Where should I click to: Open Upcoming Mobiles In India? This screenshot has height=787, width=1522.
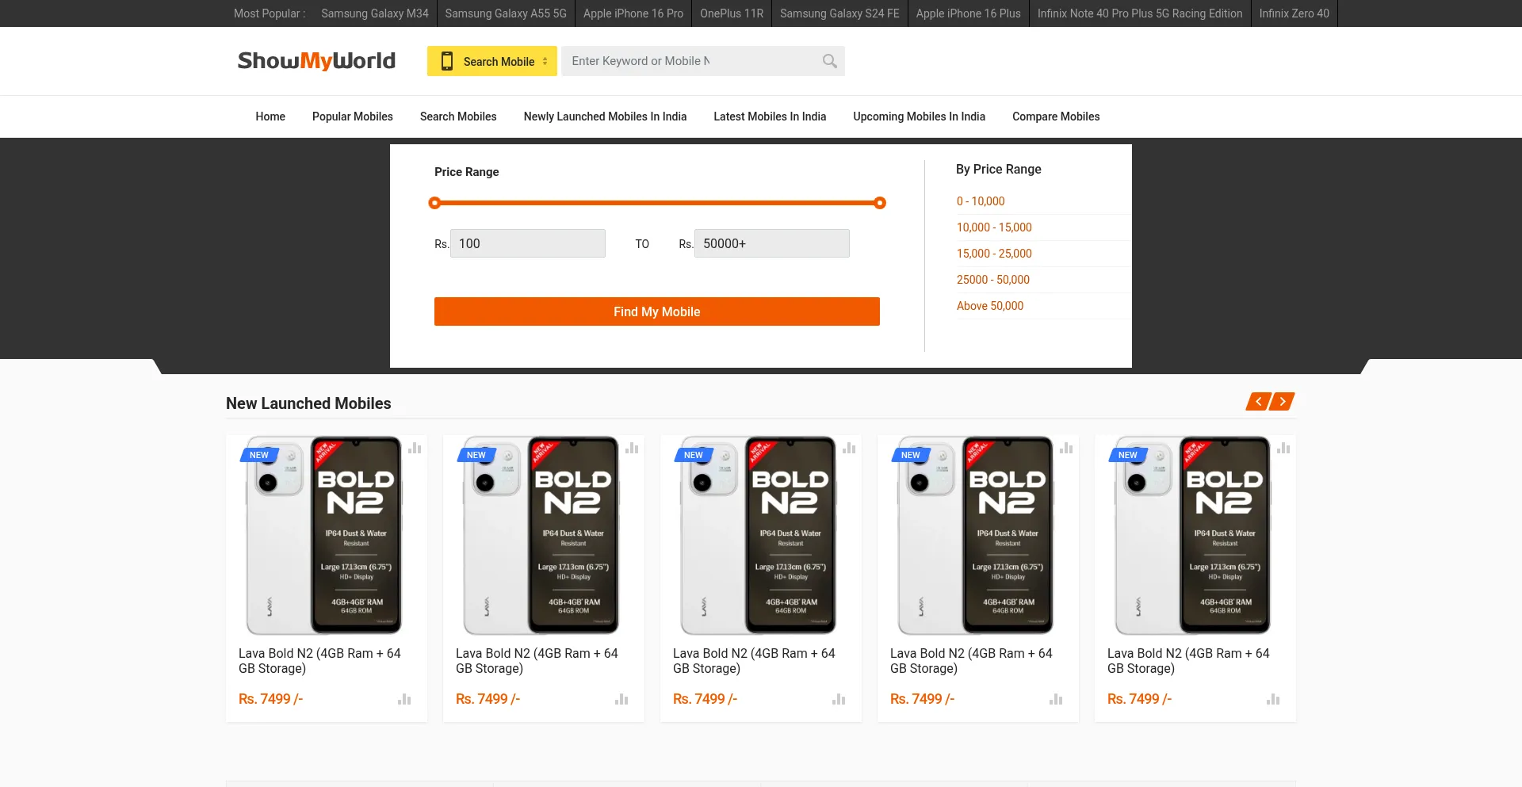[x=919, y=117]
